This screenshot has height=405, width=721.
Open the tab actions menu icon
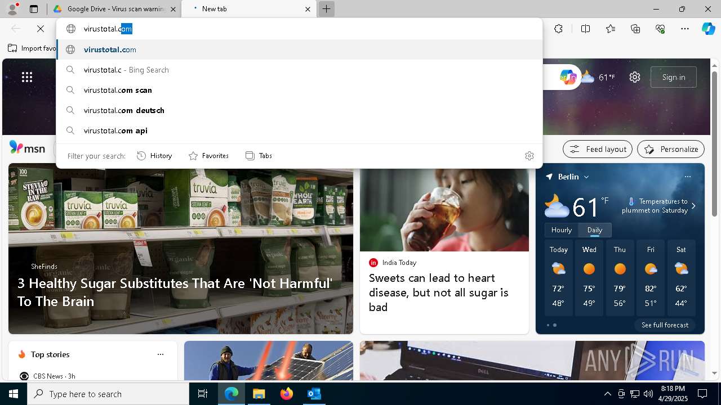click(x=34, y=9)
